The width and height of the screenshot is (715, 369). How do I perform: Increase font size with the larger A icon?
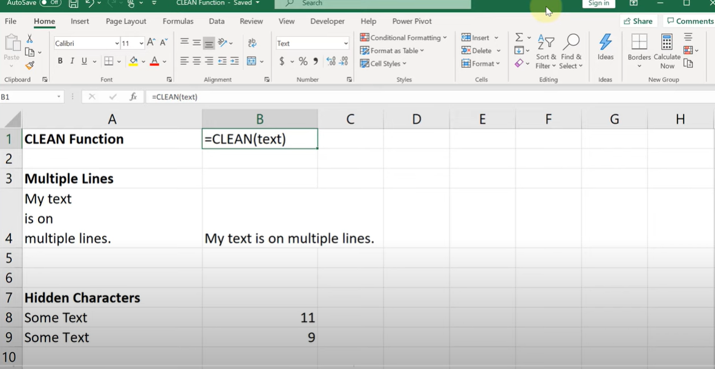tap(151, 43)
